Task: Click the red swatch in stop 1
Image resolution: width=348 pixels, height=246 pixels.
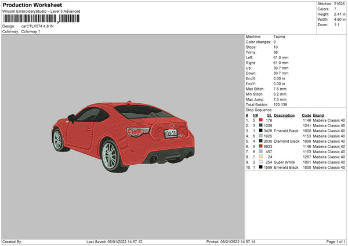Action: (x=262, y=120)
